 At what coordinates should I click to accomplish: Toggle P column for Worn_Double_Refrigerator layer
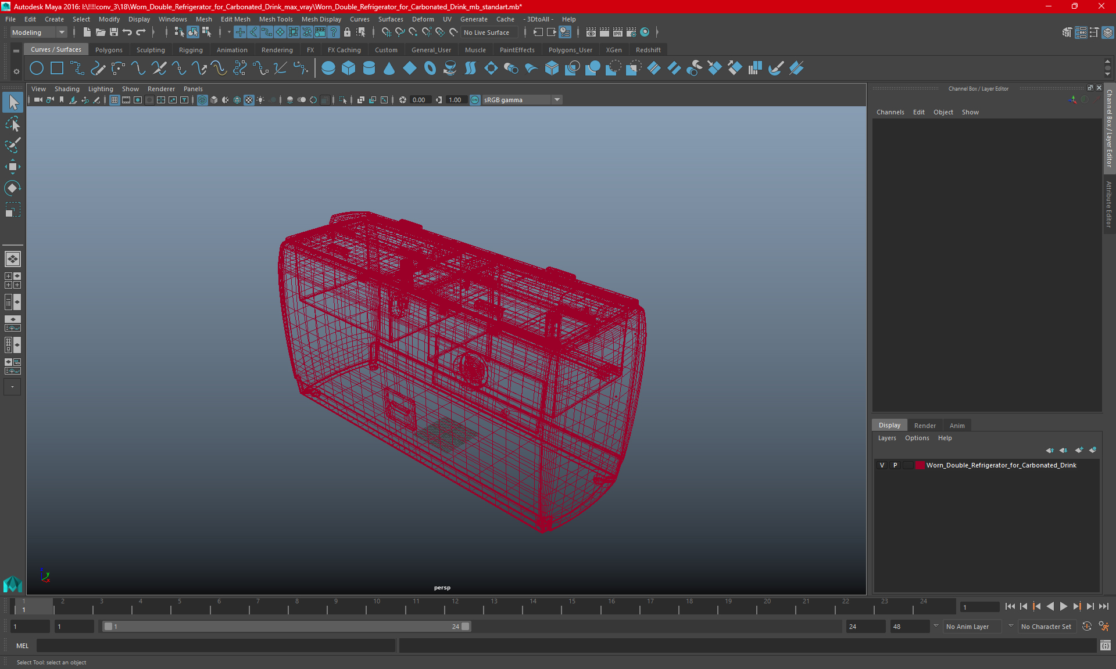[895, 465]
